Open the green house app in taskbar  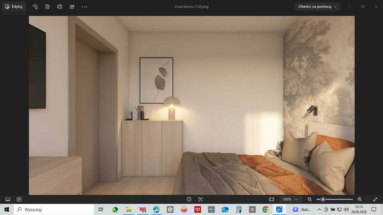(115, 209)
